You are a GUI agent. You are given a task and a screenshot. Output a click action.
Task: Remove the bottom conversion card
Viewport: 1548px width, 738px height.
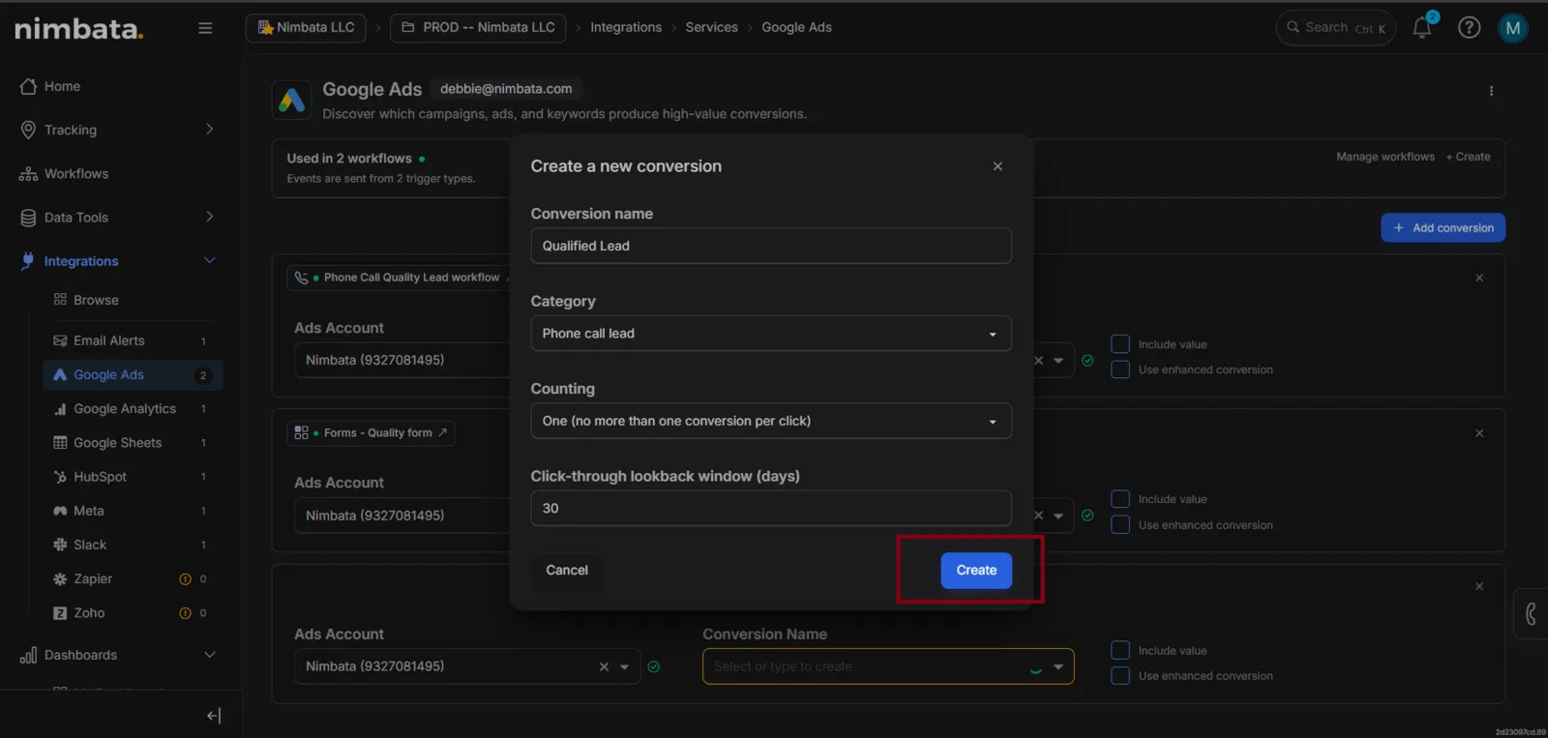1479,586
